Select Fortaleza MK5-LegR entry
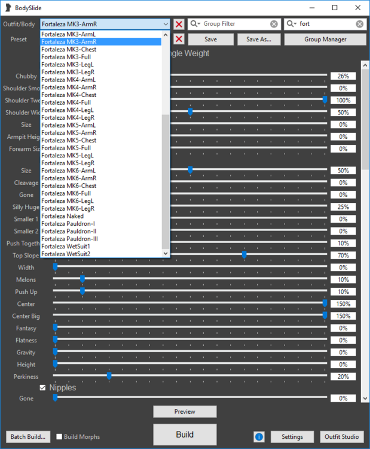The height and width of the screenshot is (449, 370). 101,163
